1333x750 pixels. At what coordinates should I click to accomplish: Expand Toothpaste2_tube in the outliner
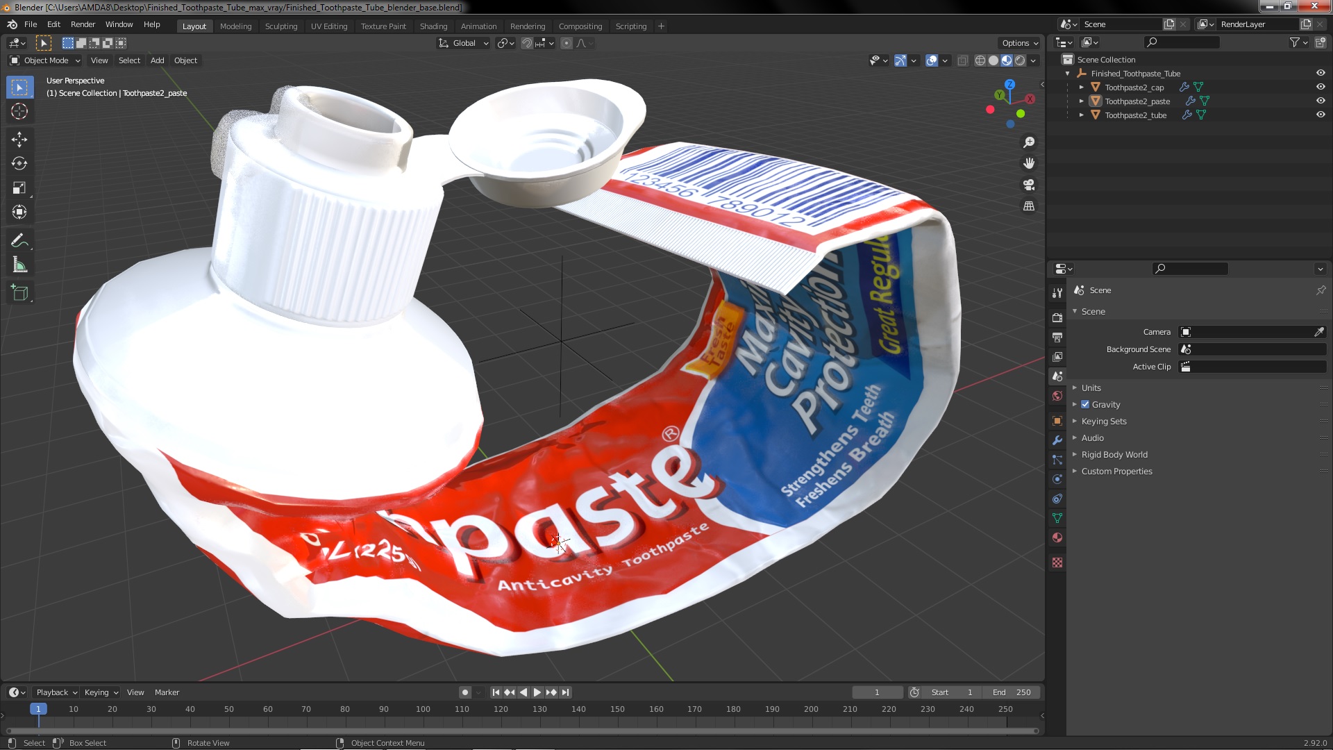coord(1082,115)
